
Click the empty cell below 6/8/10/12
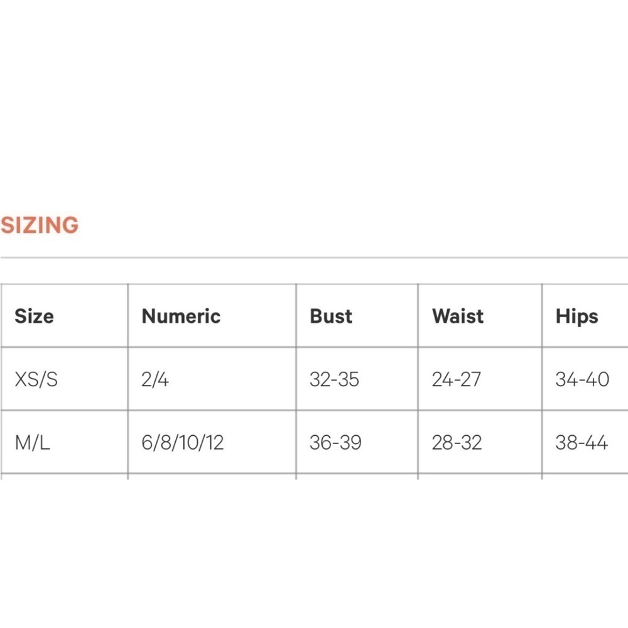212,477
